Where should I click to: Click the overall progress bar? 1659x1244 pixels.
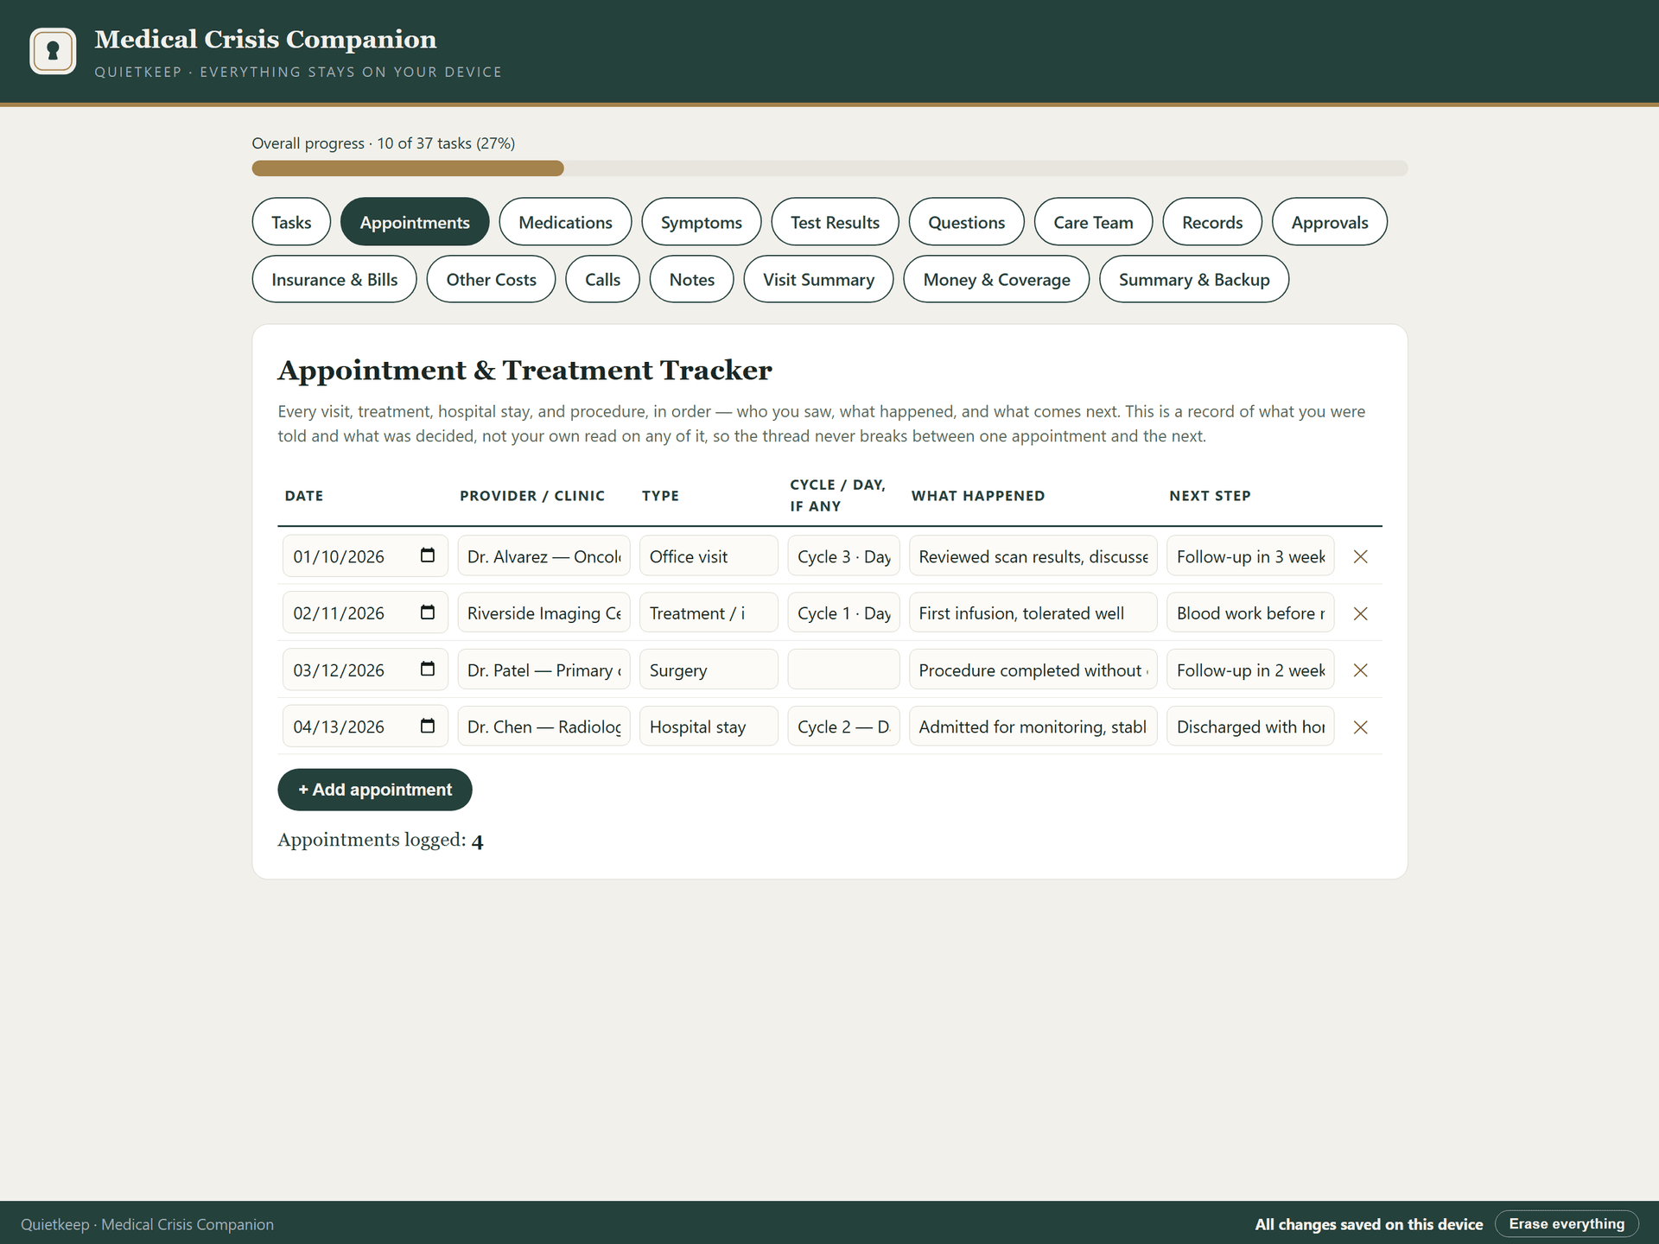click(x=829, y=168)
